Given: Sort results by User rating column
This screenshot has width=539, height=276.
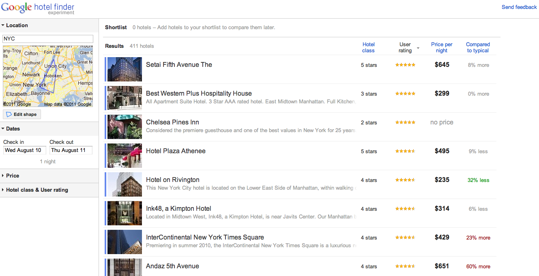Looking at the screenshot, I should pyautogui.click(x=405, y=47).
